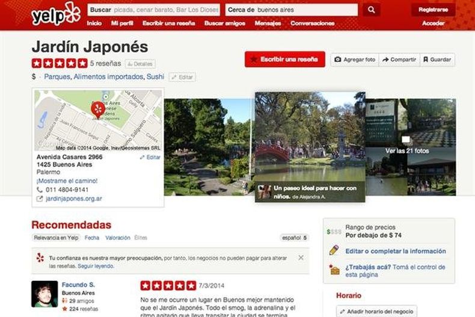Open Conversaciones in navigation
Viewport: 475px width, 317px height.
312,23
